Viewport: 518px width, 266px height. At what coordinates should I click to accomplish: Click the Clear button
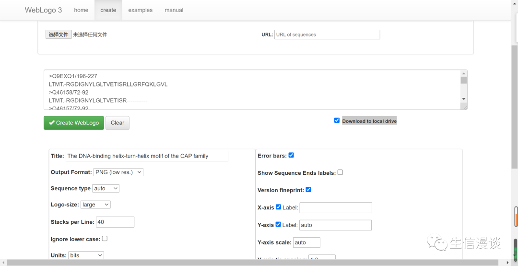click(118, 123)
